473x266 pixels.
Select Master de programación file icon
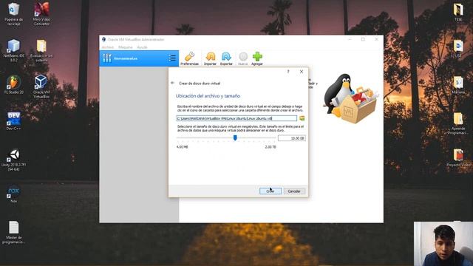pyautogui.click(x=13, y=232)
